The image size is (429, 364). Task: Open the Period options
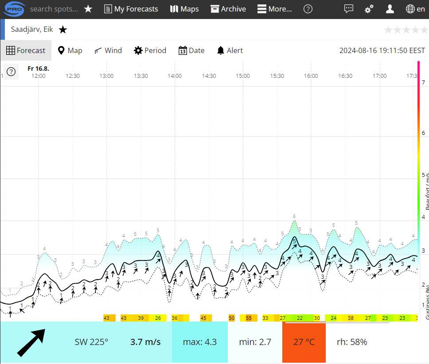[150, 50]
